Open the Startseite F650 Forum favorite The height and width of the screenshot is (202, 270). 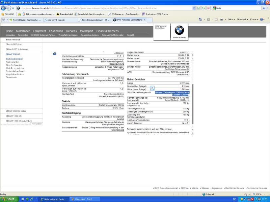click(155, 14)
